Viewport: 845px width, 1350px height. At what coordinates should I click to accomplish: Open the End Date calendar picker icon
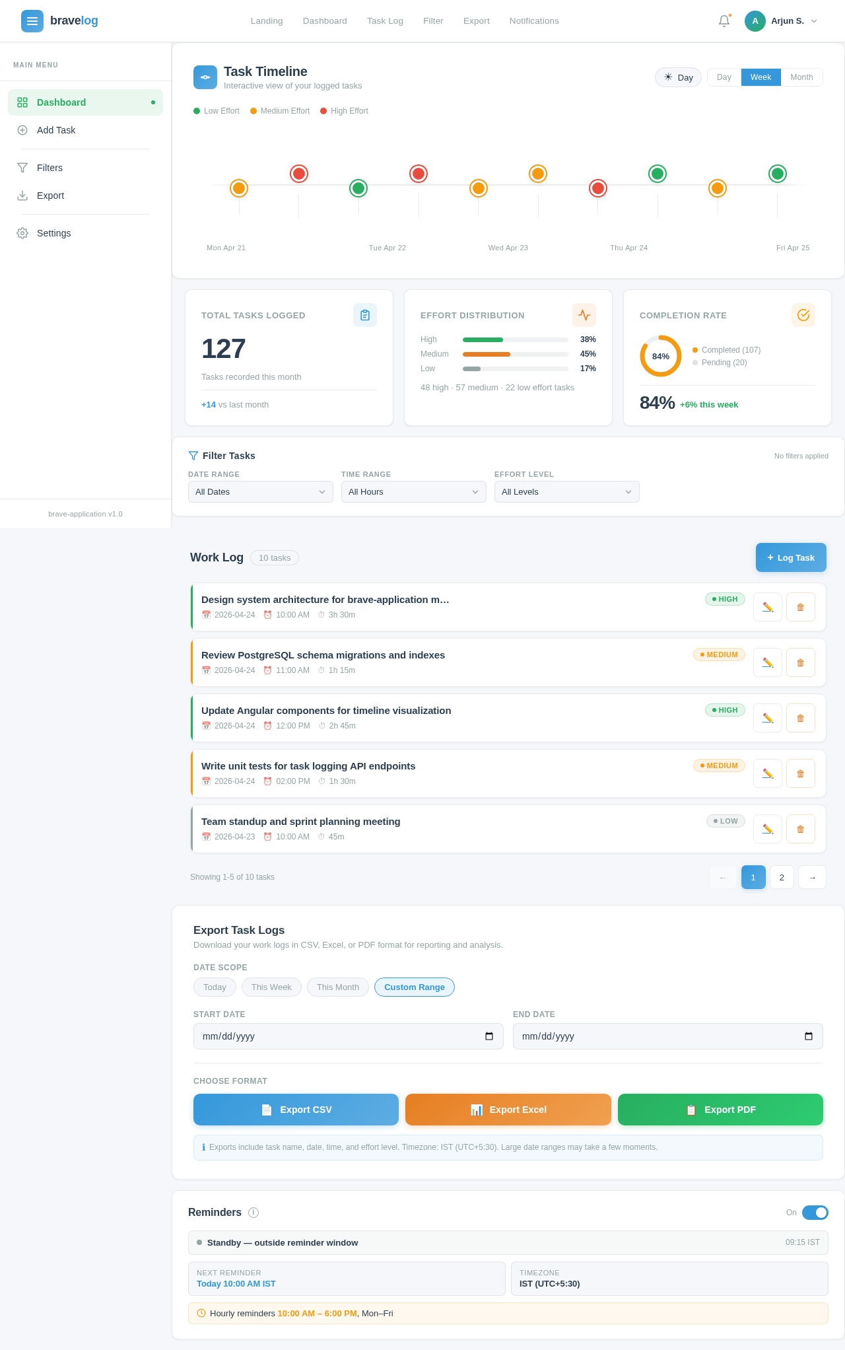coord(809,1036)
